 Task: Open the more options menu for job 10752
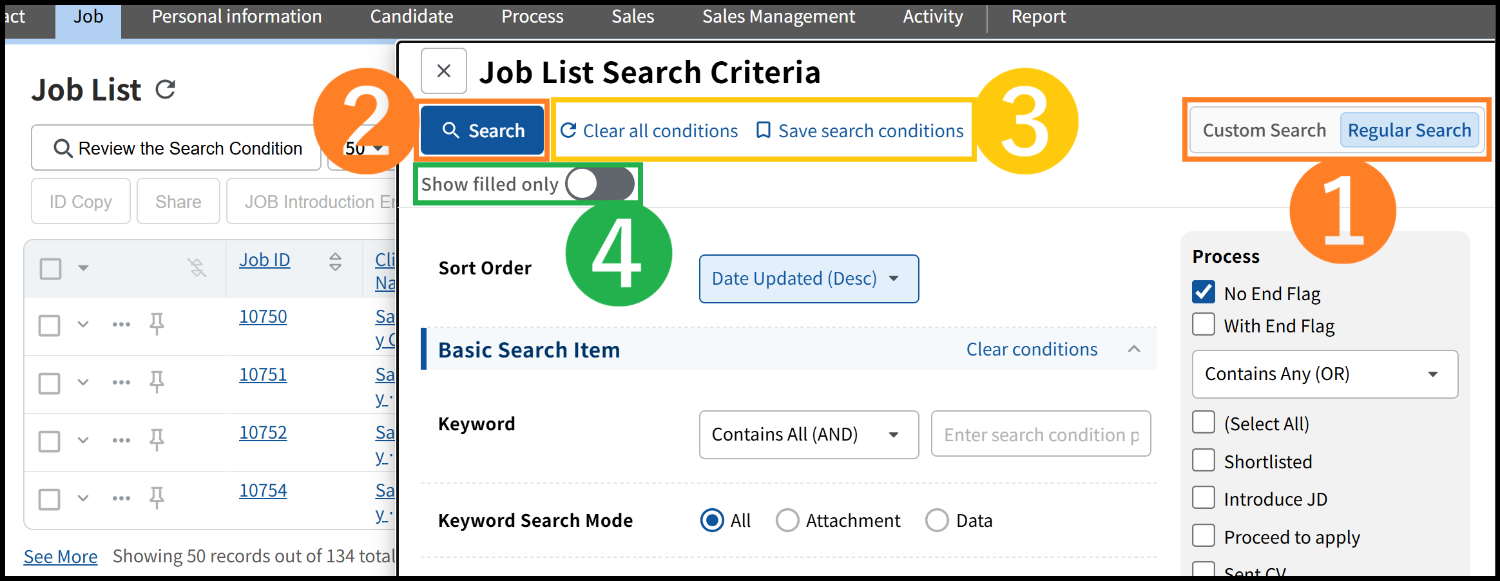pyautogui.click(x=121, y=440)
